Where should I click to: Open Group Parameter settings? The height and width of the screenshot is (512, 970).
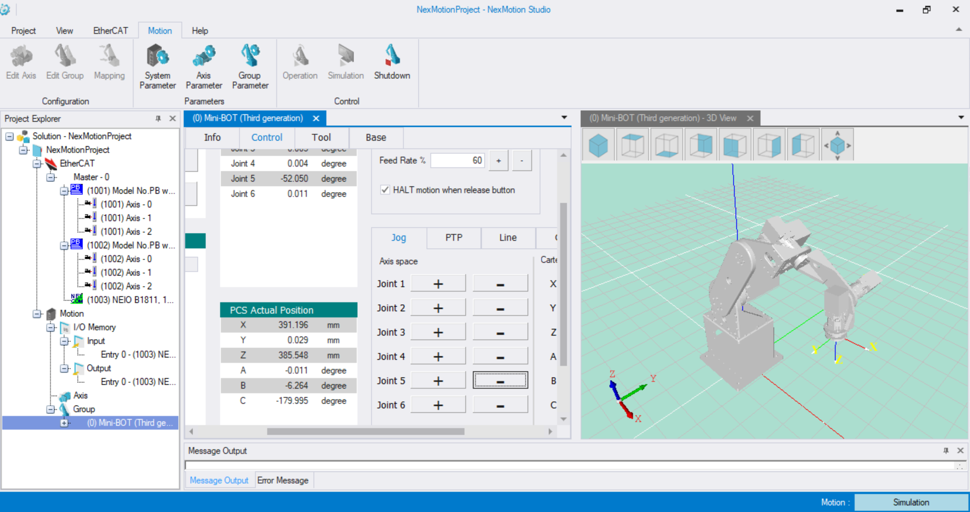point(250,67)
